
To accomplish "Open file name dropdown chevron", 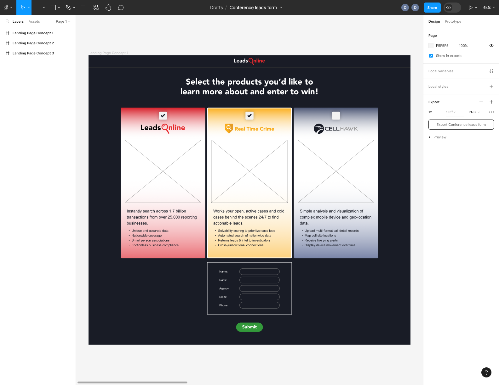I will pos(281,8).
